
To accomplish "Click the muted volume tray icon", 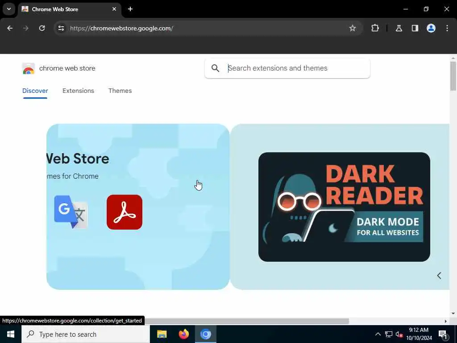I will click(x=399, y=334).
